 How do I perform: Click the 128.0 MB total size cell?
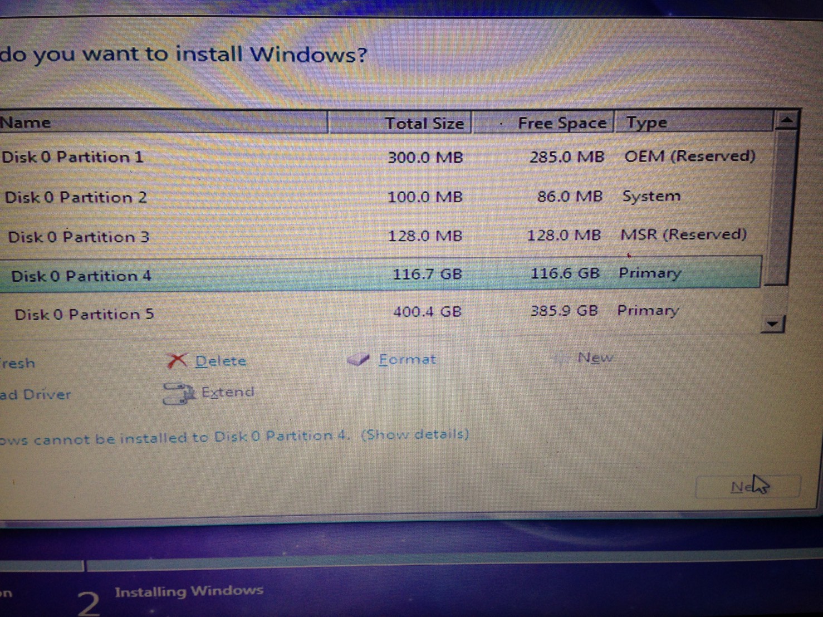(x=425, y=236)
